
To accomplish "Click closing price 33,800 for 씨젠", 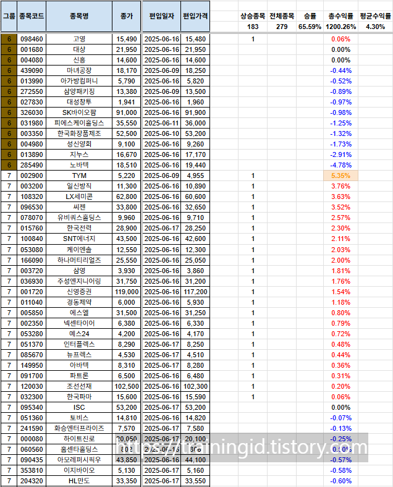I will pyautogui.click(x=127, y=207).
